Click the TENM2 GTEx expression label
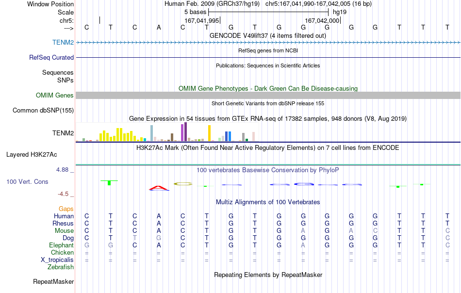Viewport: 461px width, 293px height. coord(63,133)
